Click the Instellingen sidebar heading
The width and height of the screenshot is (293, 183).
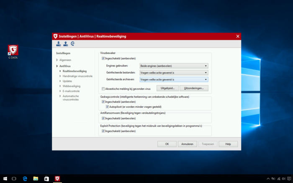click(63, 53)
